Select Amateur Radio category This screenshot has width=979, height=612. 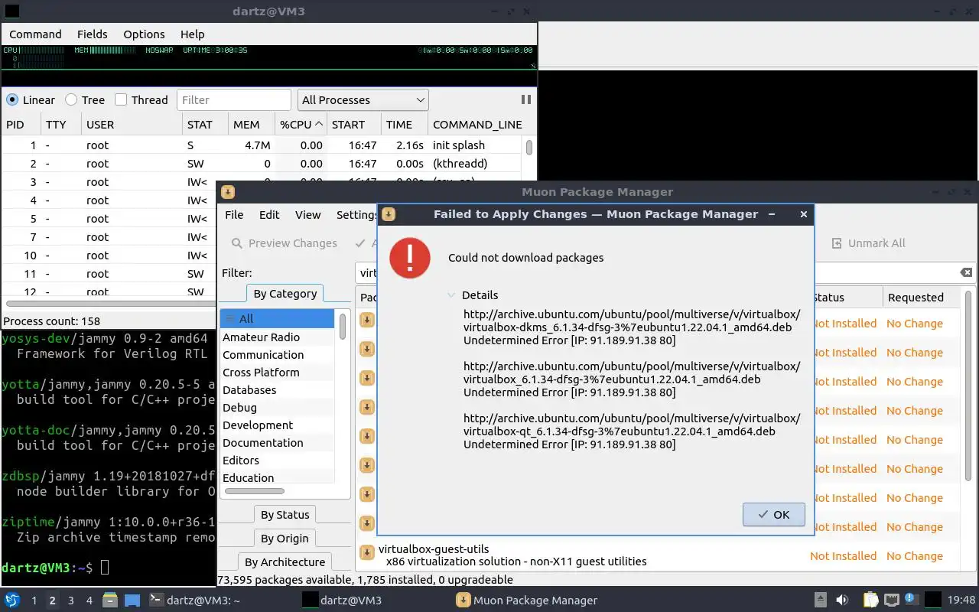click(x=277, y=337)
